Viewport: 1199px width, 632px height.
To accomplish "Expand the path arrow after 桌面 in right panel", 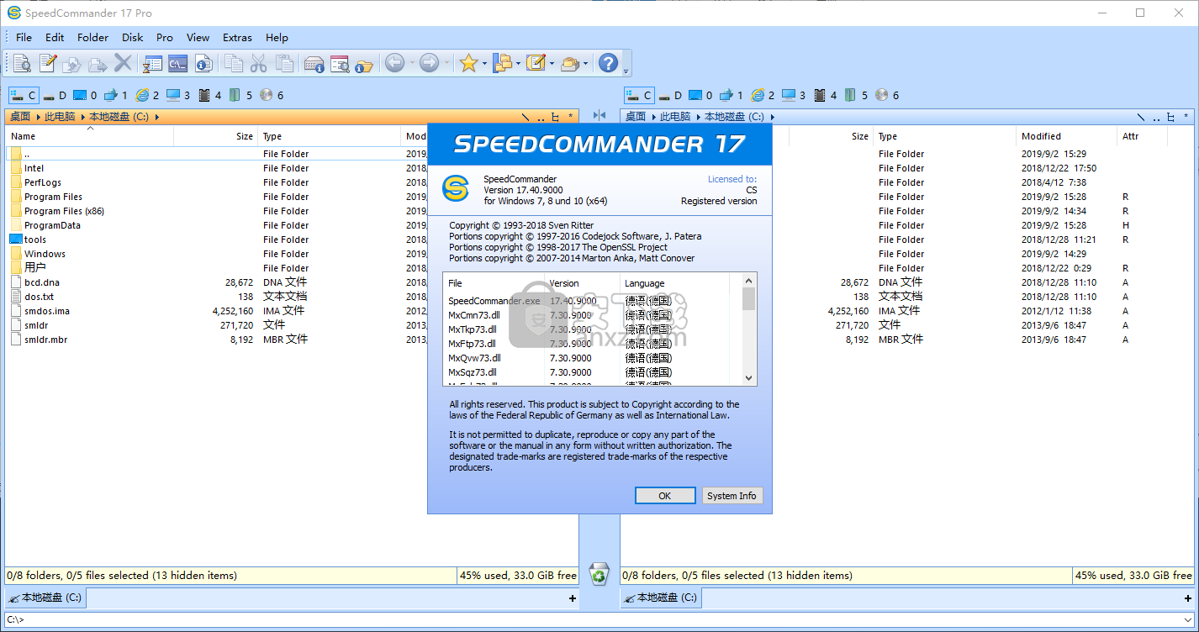I will tap(652, 117).
